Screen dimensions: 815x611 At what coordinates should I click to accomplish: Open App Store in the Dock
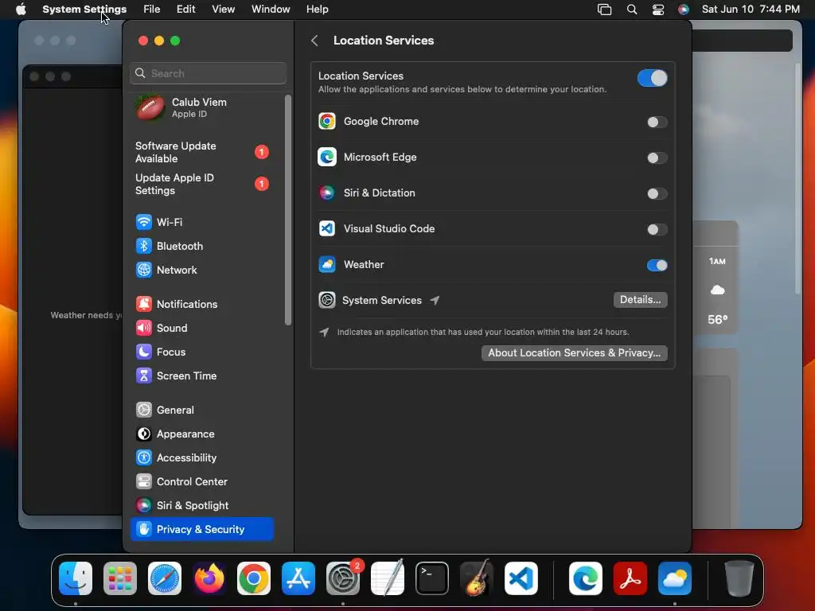point(298,578)
